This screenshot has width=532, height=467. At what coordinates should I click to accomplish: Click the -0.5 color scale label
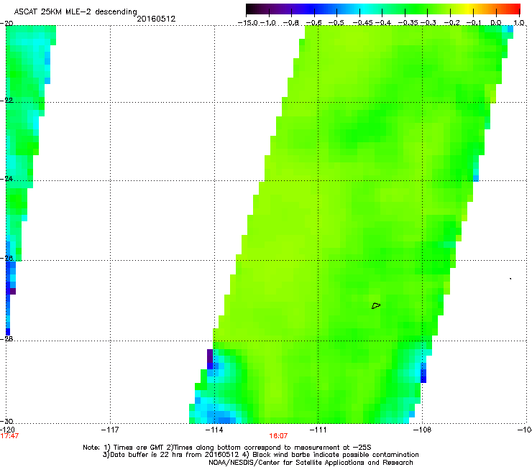tap(336, 23)
